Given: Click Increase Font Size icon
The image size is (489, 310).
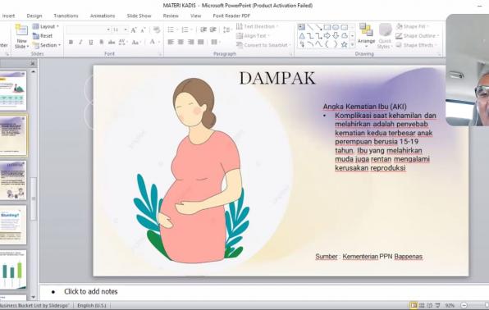Looking at the screenshot, I should [134, 30].
